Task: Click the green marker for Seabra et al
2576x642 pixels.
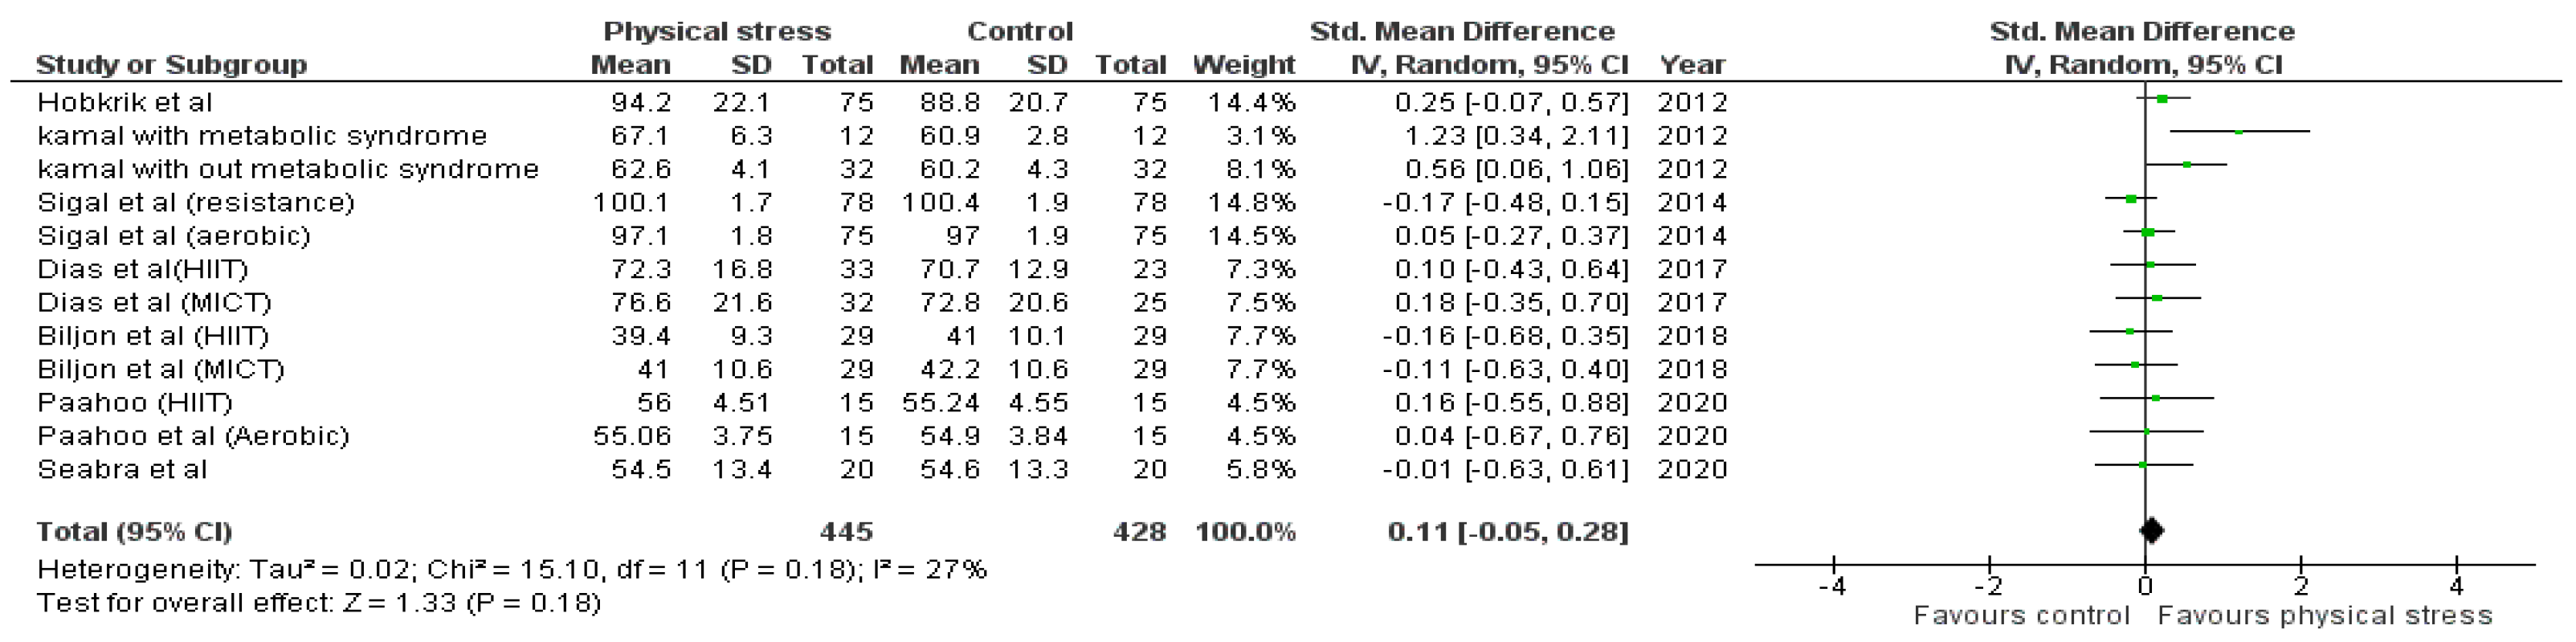Action: pyautogui.click(x=2142, y=465)
